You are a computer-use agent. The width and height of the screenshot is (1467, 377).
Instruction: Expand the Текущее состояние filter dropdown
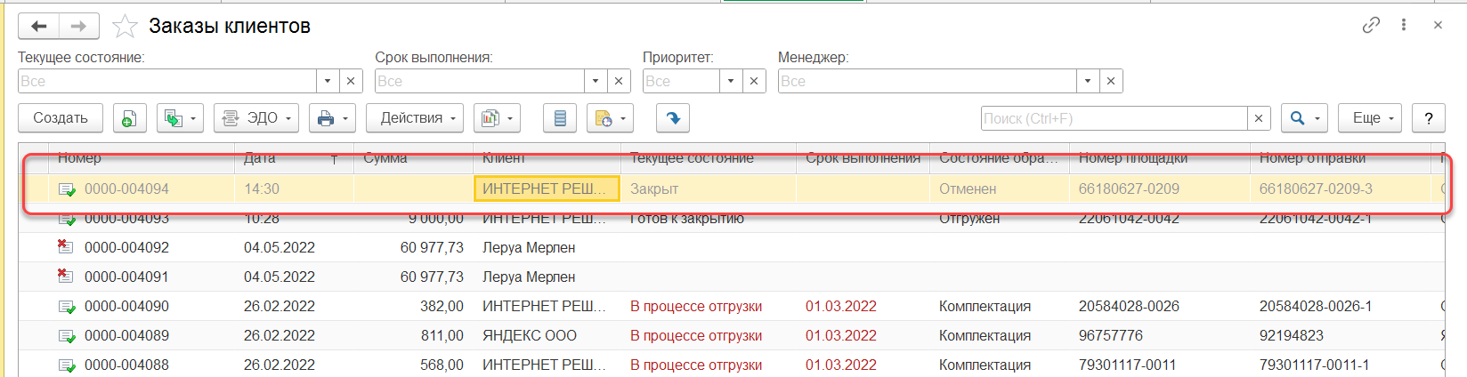[x=328, y=81]
